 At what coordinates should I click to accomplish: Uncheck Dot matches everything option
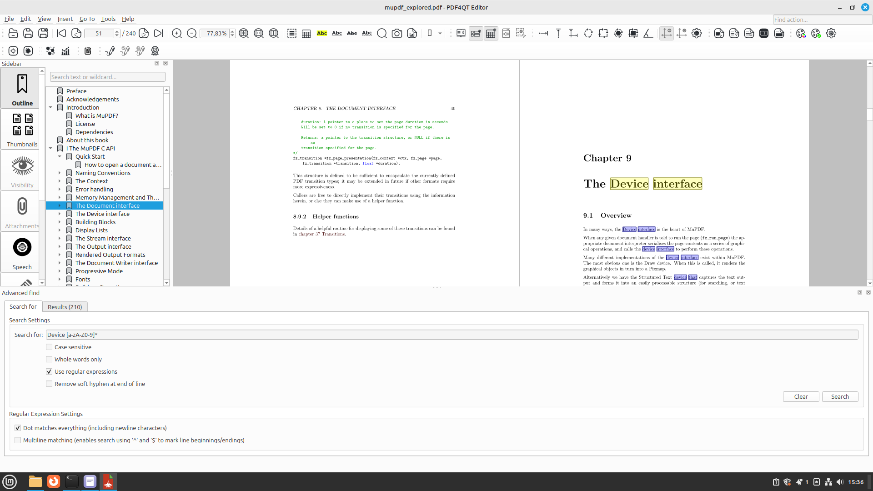[x=18, y=428]
